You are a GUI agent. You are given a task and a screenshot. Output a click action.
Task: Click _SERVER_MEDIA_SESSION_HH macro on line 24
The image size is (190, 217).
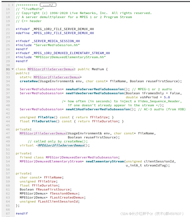56,41
